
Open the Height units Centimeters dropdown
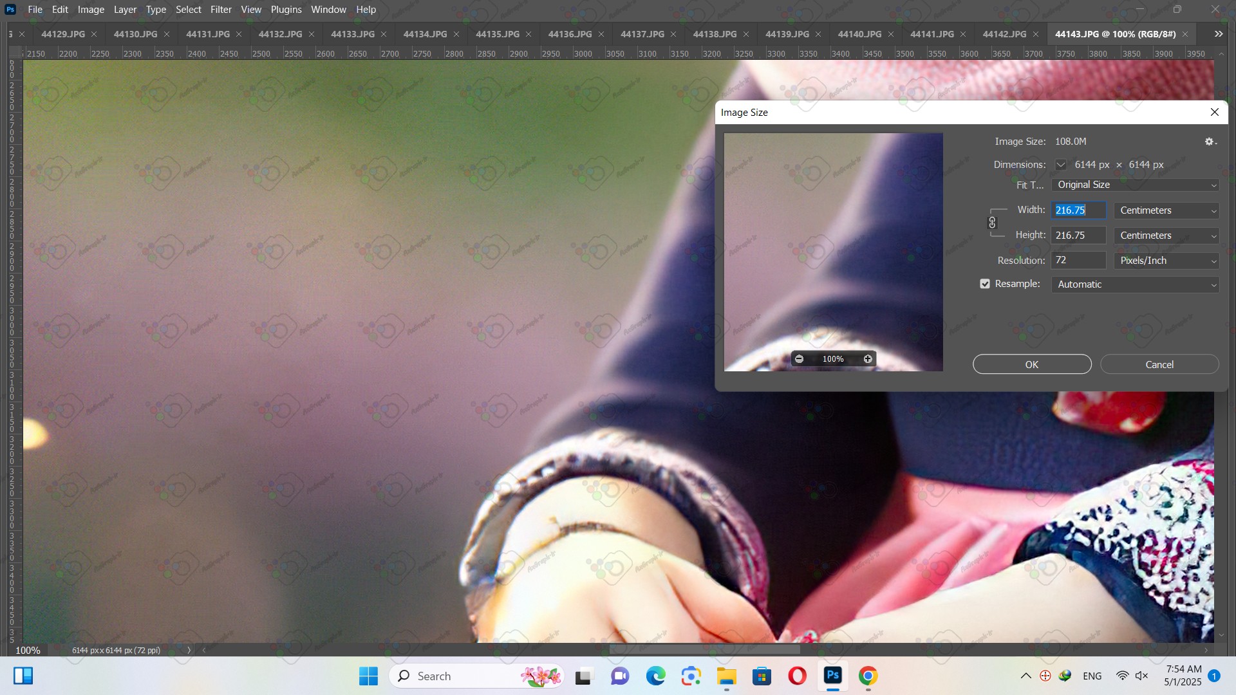1166,236
